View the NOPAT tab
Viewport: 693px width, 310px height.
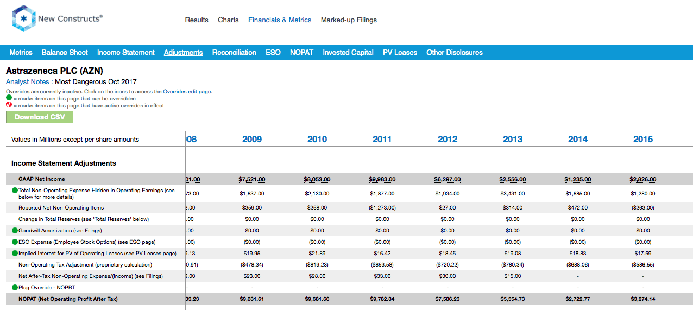pos(301,53)
